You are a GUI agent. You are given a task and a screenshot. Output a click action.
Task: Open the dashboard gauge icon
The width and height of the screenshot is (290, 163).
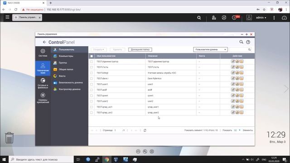[x=284, y=18]
